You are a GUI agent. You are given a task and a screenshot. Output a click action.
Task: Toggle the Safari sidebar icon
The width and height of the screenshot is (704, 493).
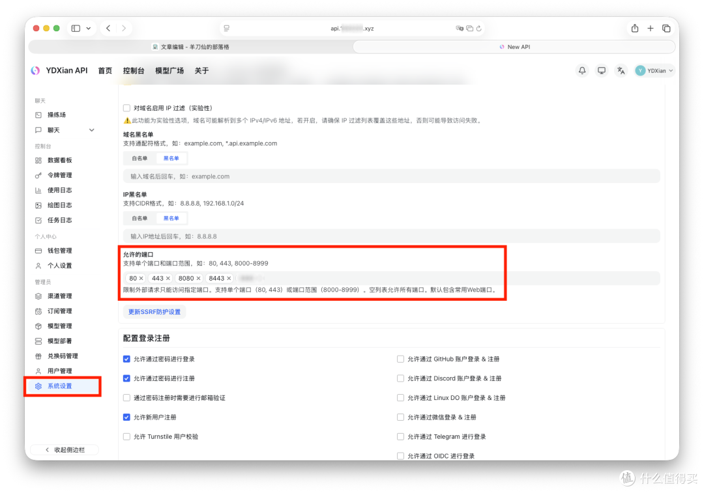tap(76, 28)
